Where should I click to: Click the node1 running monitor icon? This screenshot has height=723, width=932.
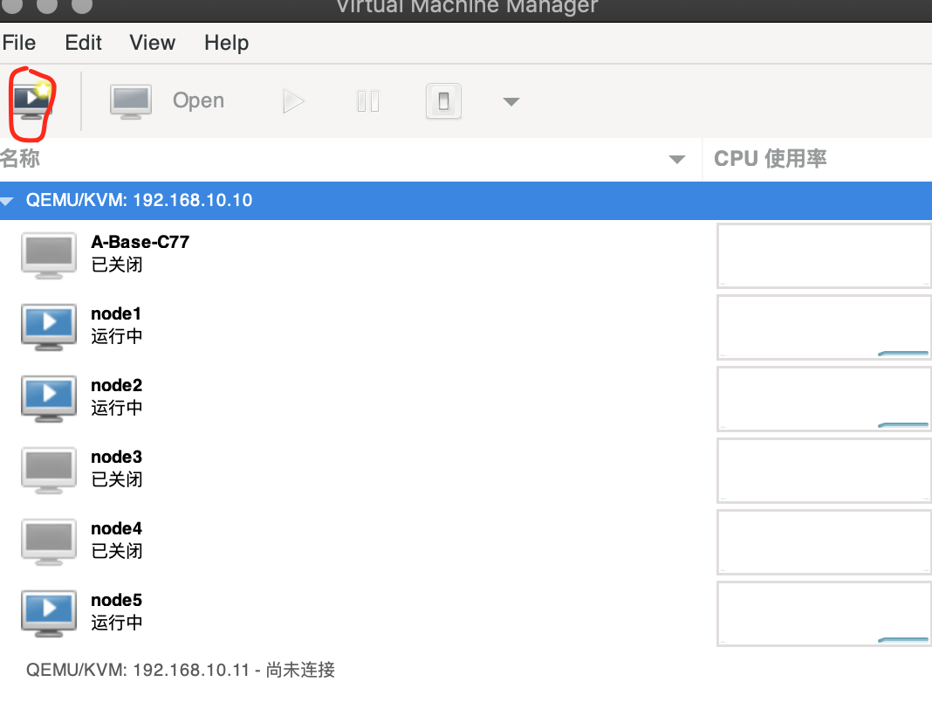[x=49, y=327]
